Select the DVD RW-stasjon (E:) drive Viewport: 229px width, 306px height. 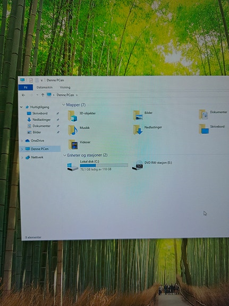(152, 165)
